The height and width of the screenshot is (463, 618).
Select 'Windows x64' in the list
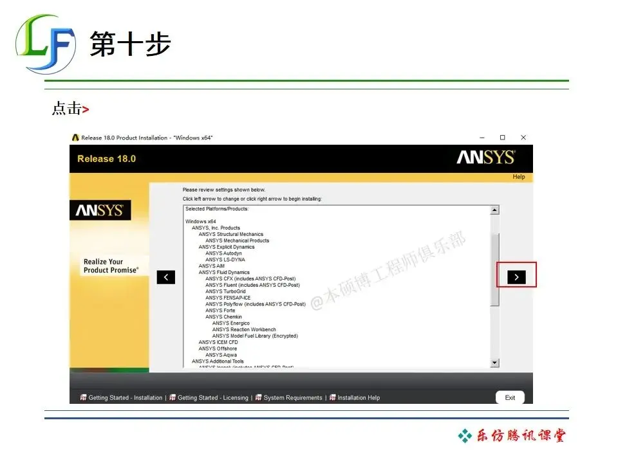click(201, 222)
